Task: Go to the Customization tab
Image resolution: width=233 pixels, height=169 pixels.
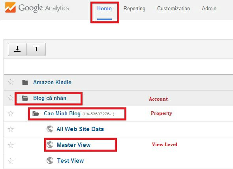Action: [x=173, y=8]
